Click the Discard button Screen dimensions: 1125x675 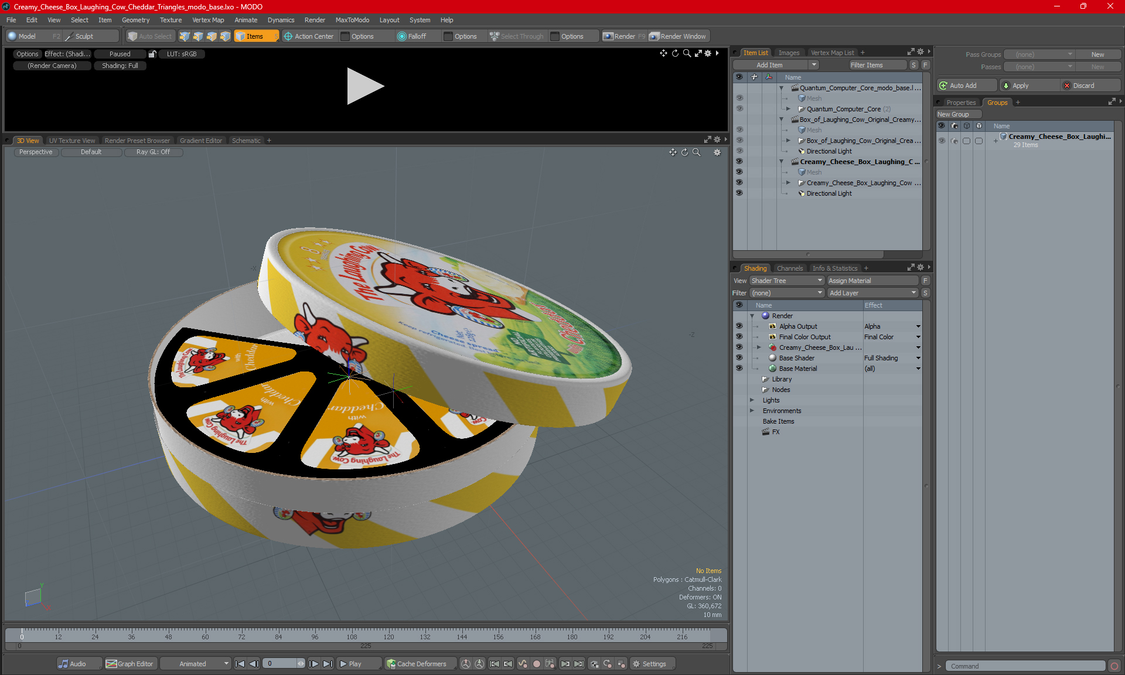coord(1091,86)
